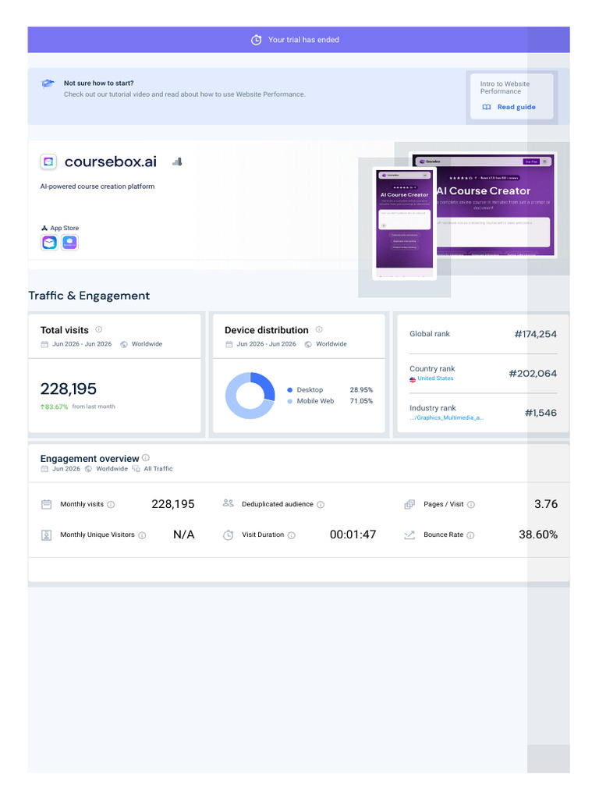Screen dimensions: 599x799
Task: Click the Mobile Web 71.05% percentage
Action: point(361,401)
